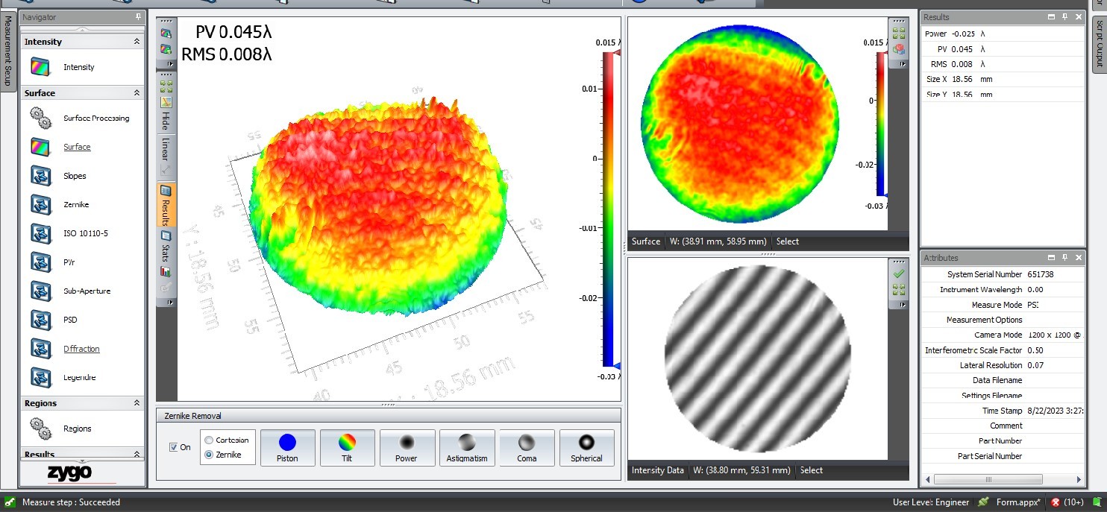
Task: Toggle Tilt removal
Action: click(347, 448)
